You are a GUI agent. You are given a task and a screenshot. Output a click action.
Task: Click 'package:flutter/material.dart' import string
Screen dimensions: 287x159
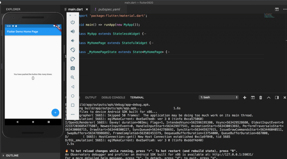click(x=117, y=16)
